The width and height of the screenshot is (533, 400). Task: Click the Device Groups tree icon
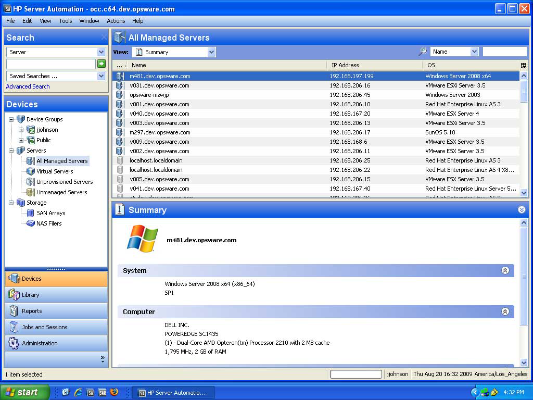point(21,119)
